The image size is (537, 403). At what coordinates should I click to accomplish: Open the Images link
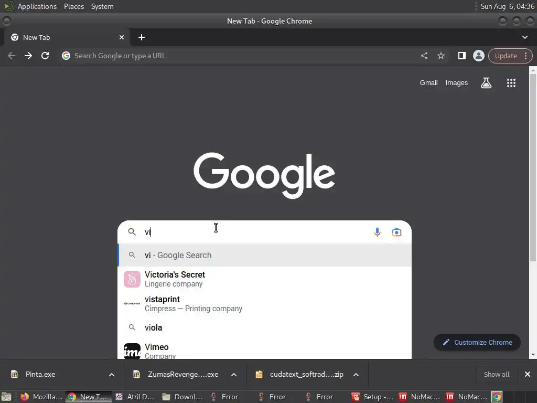click(457, 83)
